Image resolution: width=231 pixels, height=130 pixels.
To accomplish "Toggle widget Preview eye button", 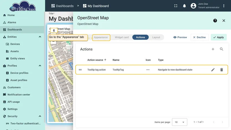I will [x=180, y=37].
